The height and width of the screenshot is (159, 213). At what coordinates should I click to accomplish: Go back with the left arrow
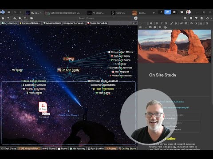[x=15, y=12]
